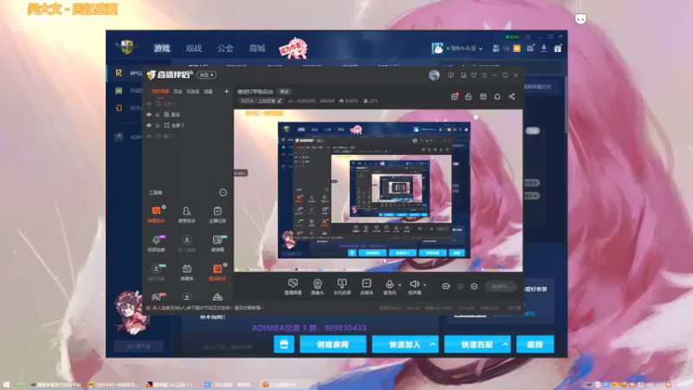Click blue store icon button beside 创建房间

pyautogui.click(x=284, y=344)
